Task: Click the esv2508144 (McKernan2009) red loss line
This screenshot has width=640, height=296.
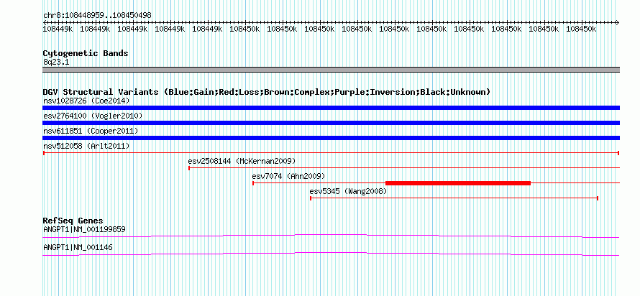Action: click(404, 167)
